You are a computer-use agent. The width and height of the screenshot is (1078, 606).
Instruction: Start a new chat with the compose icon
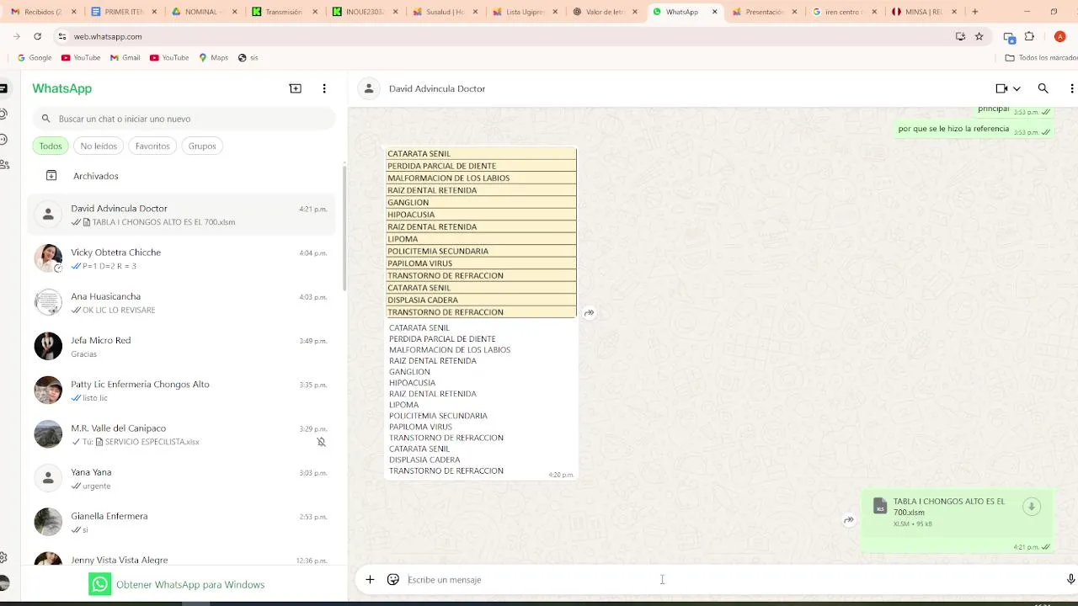[x=295, y=88]
